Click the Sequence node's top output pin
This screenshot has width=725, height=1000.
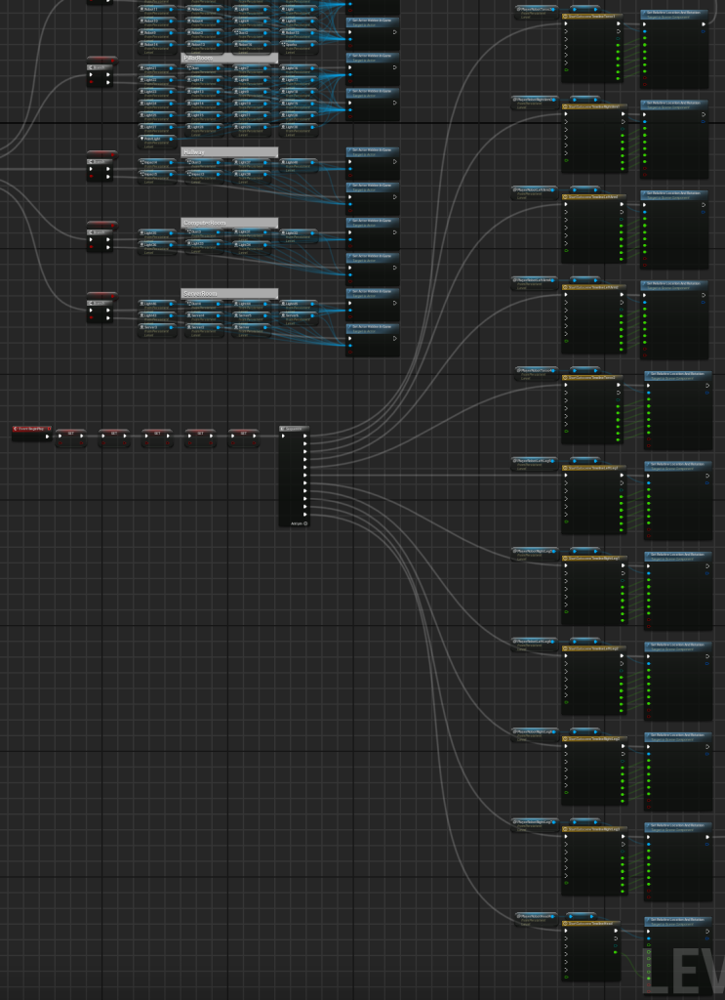(304, 437)
